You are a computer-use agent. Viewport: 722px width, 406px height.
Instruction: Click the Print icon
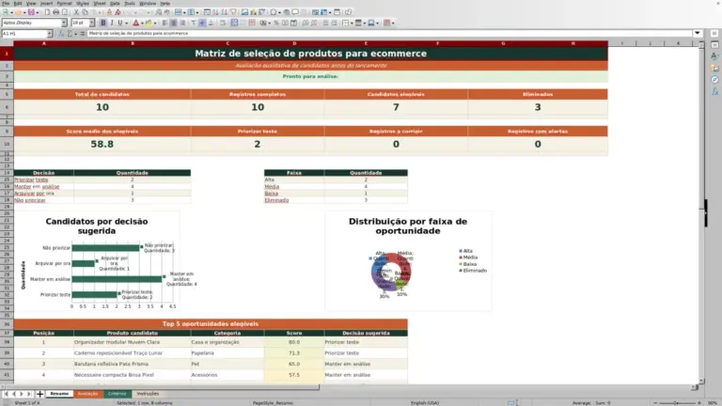tap(55, 12)
